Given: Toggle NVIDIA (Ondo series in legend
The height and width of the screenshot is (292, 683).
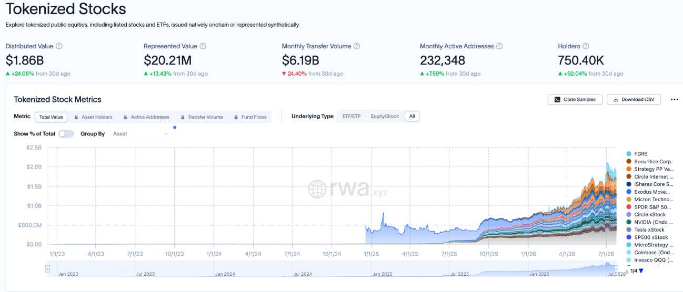Looking at the screenshot, I should tap(650, 222).
